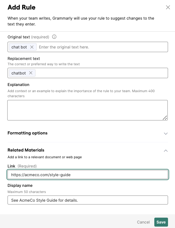The height and width of the screenshot is (228, 175).
Task: Save the new rule
Action: coord(161,222)
